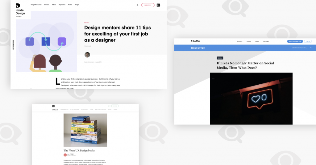Click the UX books author avatar
Viewport: 316px width, 165px height.
[65, 155]
